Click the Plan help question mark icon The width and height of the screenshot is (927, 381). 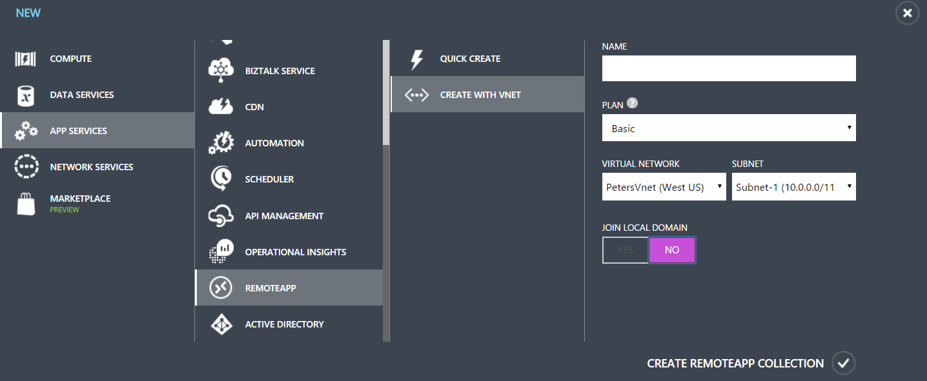coord(633,103)
